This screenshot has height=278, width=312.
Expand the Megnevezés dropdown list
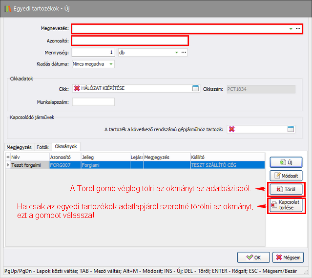[291, 29]
